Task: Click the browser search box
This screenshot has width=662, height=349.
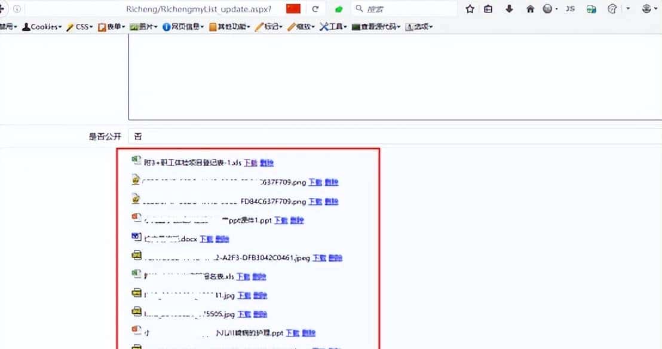Action: [x=404, y=9]
